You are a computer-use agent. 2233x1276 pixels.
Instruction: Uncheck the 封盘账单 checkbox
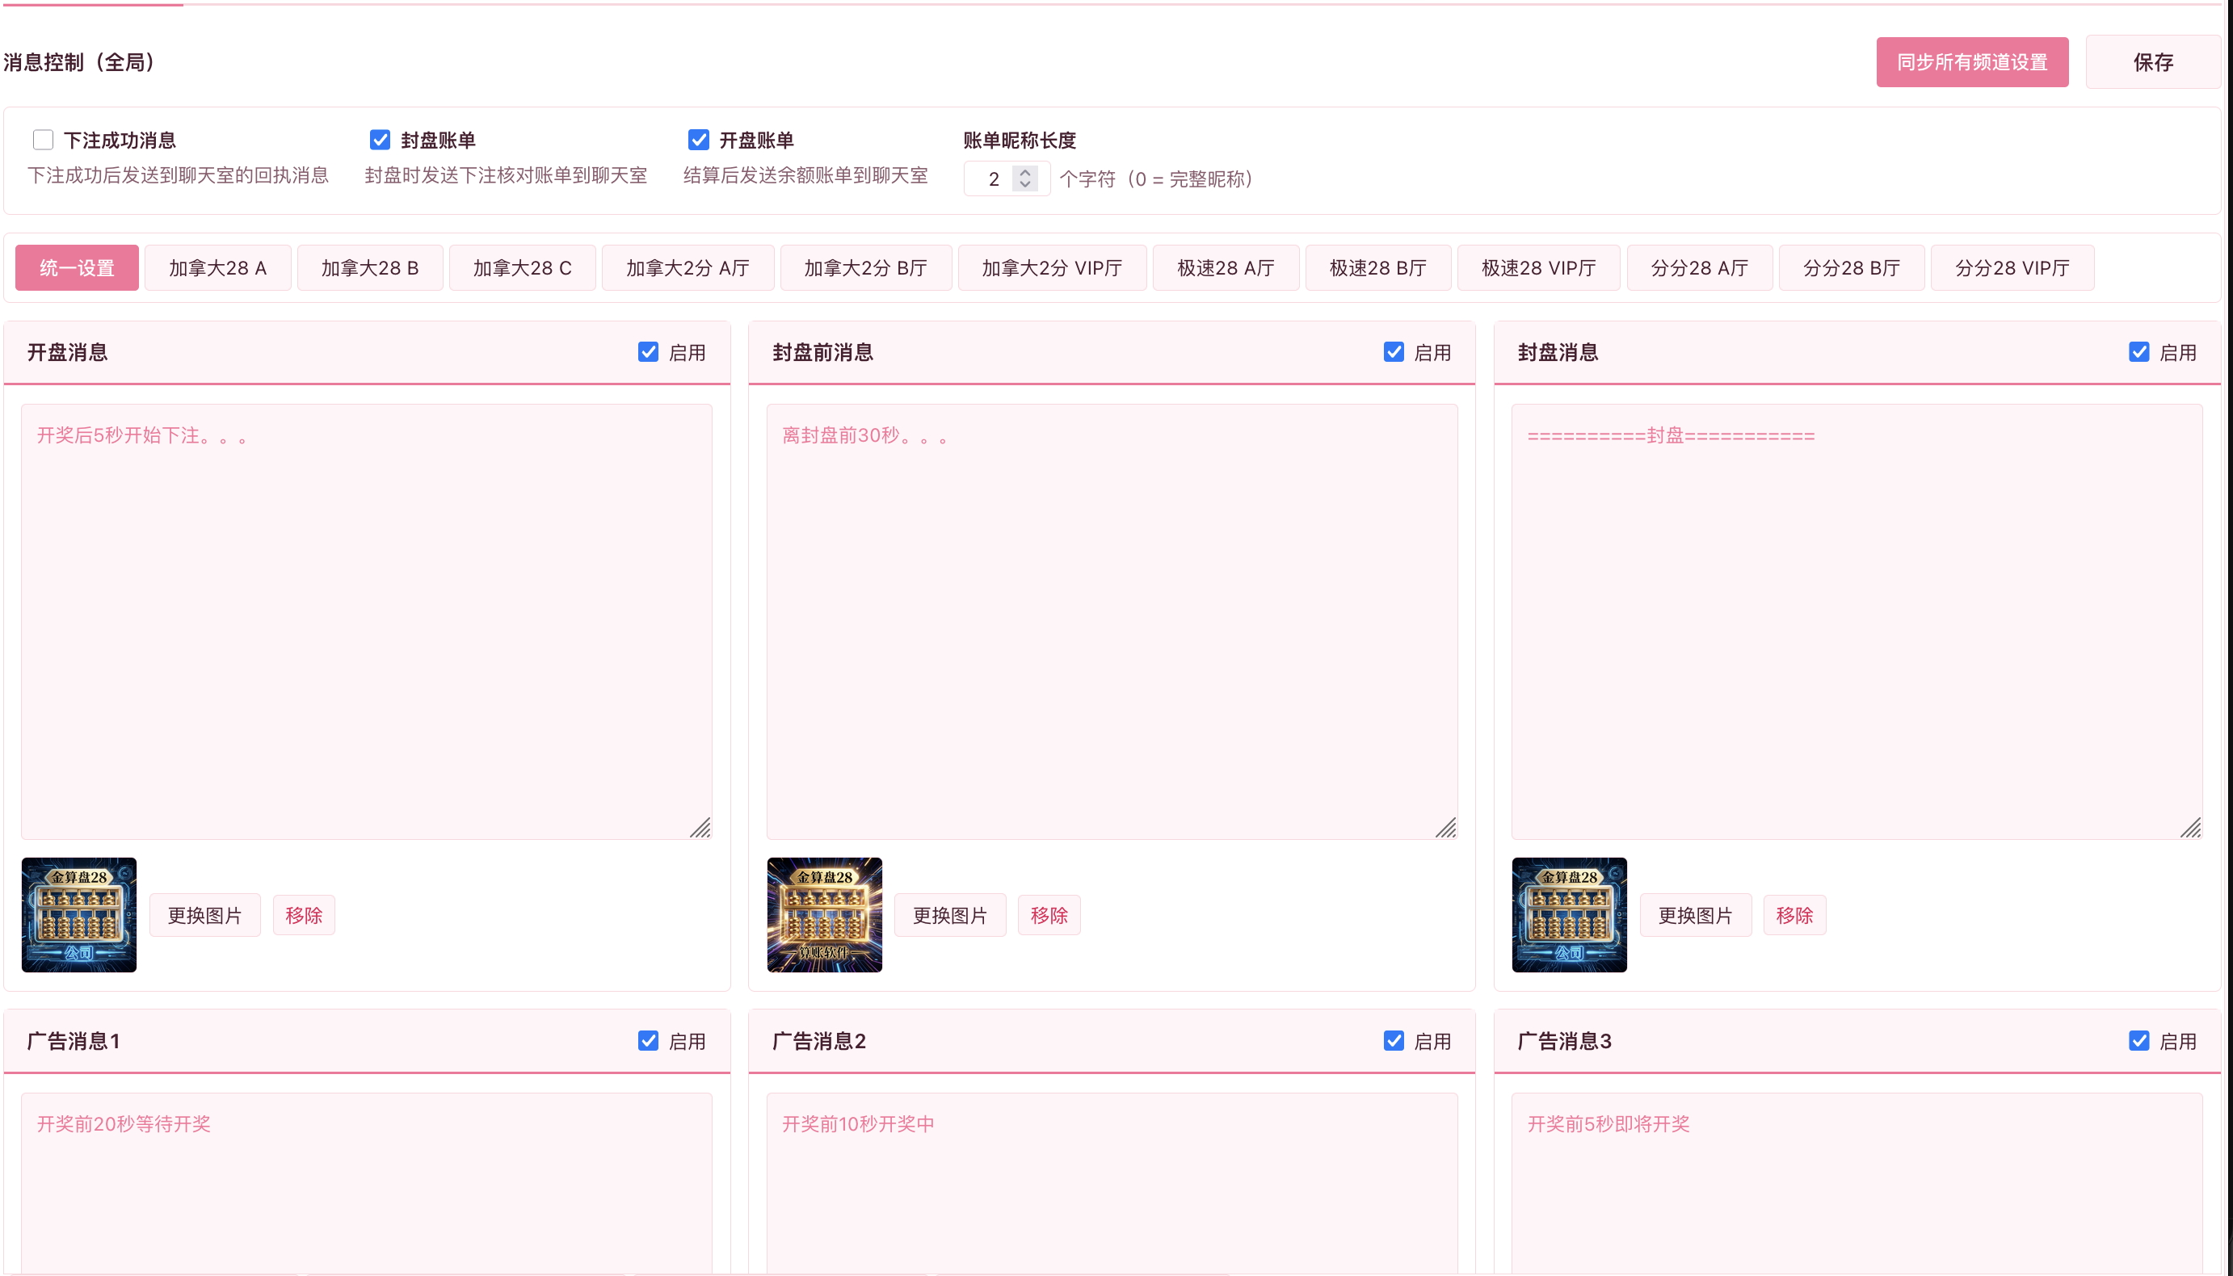coord(380,141)
